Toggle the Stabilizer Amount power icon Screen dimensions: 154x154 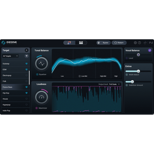point(127,85)
